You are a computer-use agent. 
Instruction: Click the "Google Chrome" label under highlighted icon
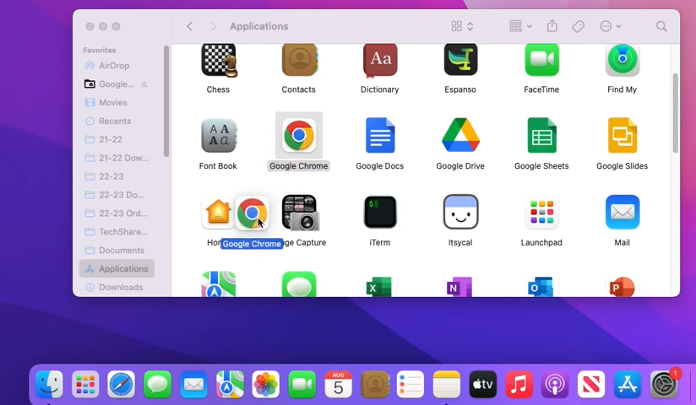(x=299, y=166)
